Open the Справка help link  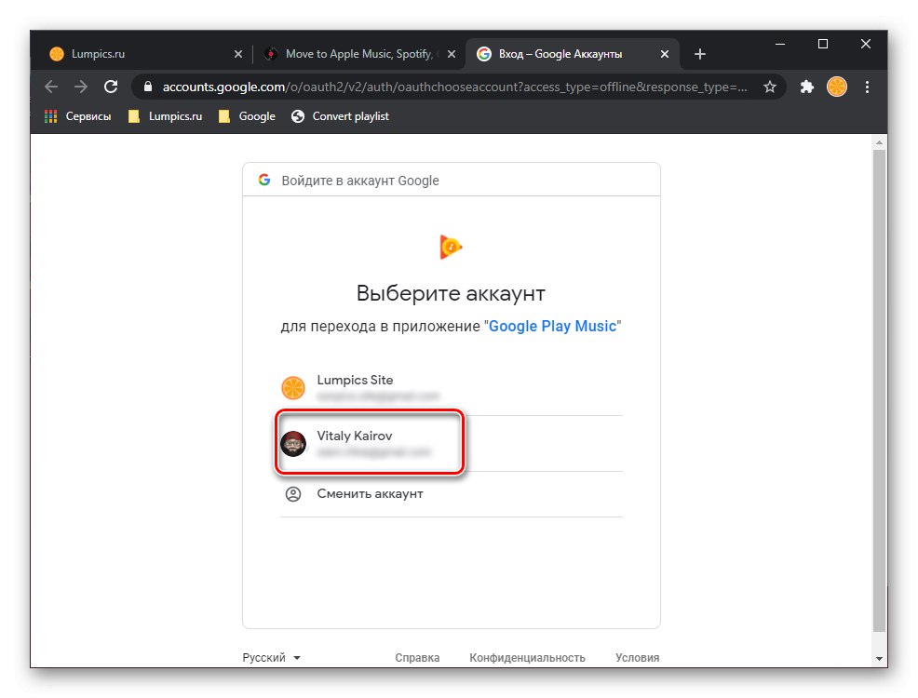click(x=417, y=658)
